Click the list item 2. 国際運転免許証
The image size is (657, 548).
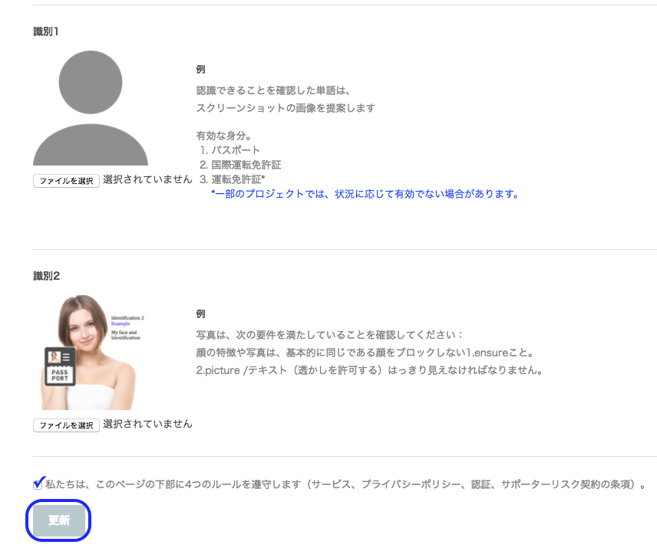click(x=240, y=165)
